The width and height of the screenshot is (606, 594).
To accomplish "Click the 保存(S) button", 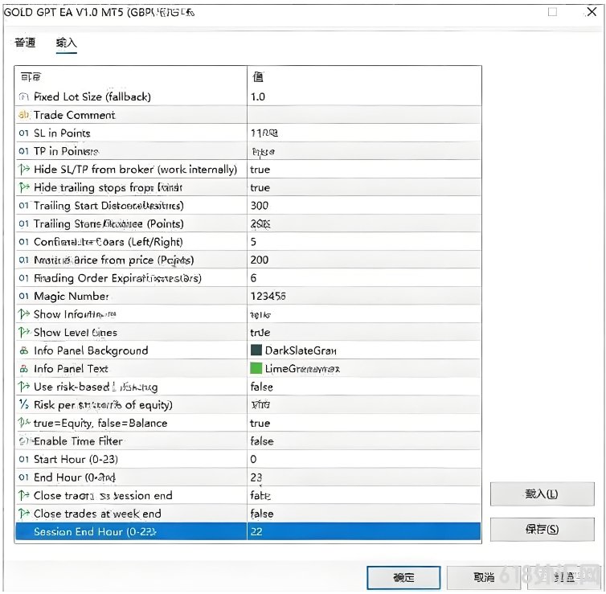I will tap(542, 529).
